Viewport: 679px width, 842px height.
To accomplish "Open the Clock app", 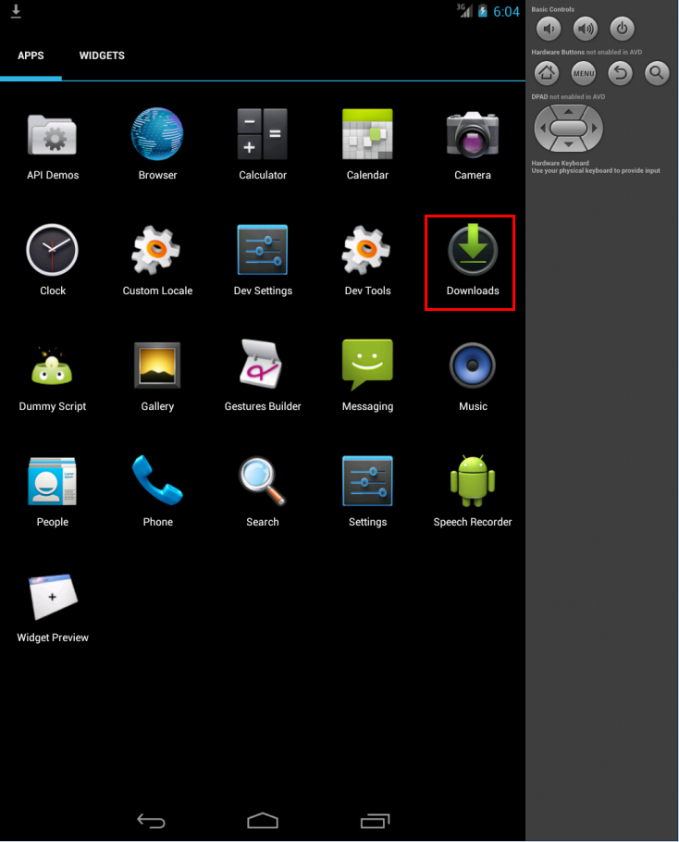I will coord(53,260).
